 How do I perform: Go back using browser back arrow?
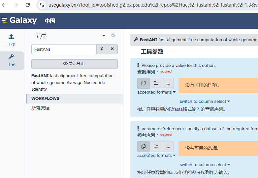click(4, 5)
